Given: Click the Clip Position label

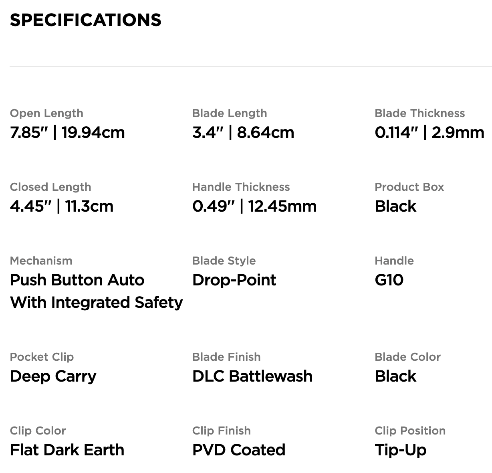Looking at the screenshot, I should pyautogui.click(x=410, y=431).
